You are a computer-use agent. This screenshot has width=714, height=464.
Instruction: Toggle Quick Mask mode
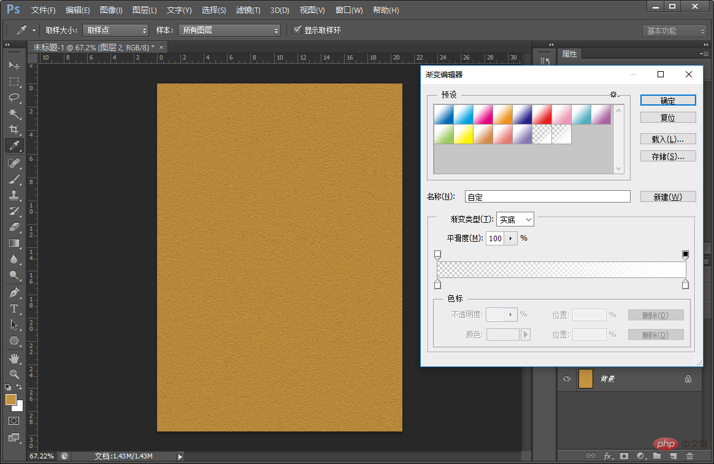[14, 420]
